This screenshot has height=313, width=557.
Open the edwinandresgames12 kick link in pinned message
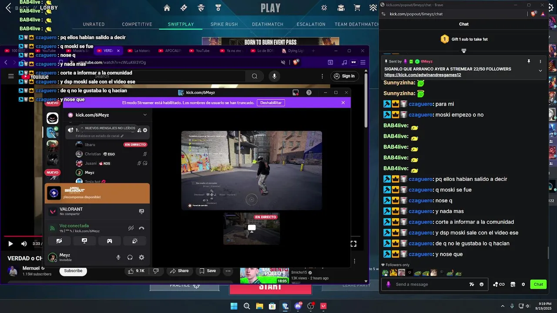423,75
